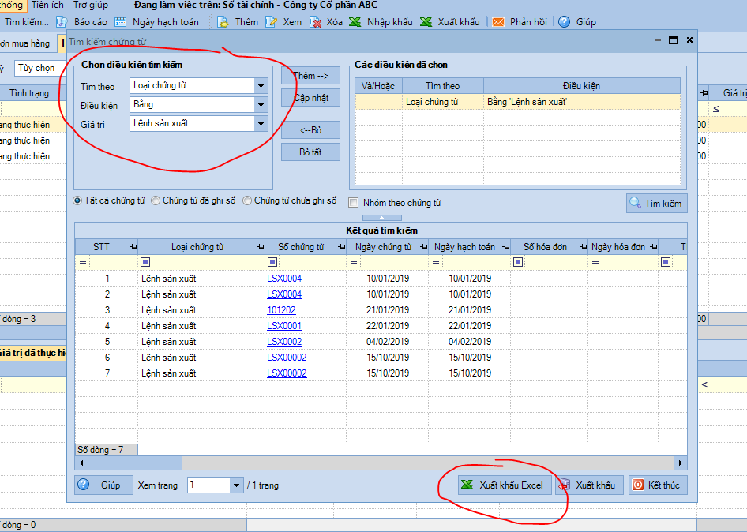747x532 pixels.
Task: Click Ngày chứng từ filter operator icon
Action: pos(354,262)
